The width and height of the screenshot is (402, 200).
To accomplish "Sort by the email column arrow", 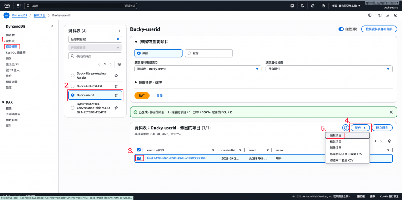I will tap(267, 150).
